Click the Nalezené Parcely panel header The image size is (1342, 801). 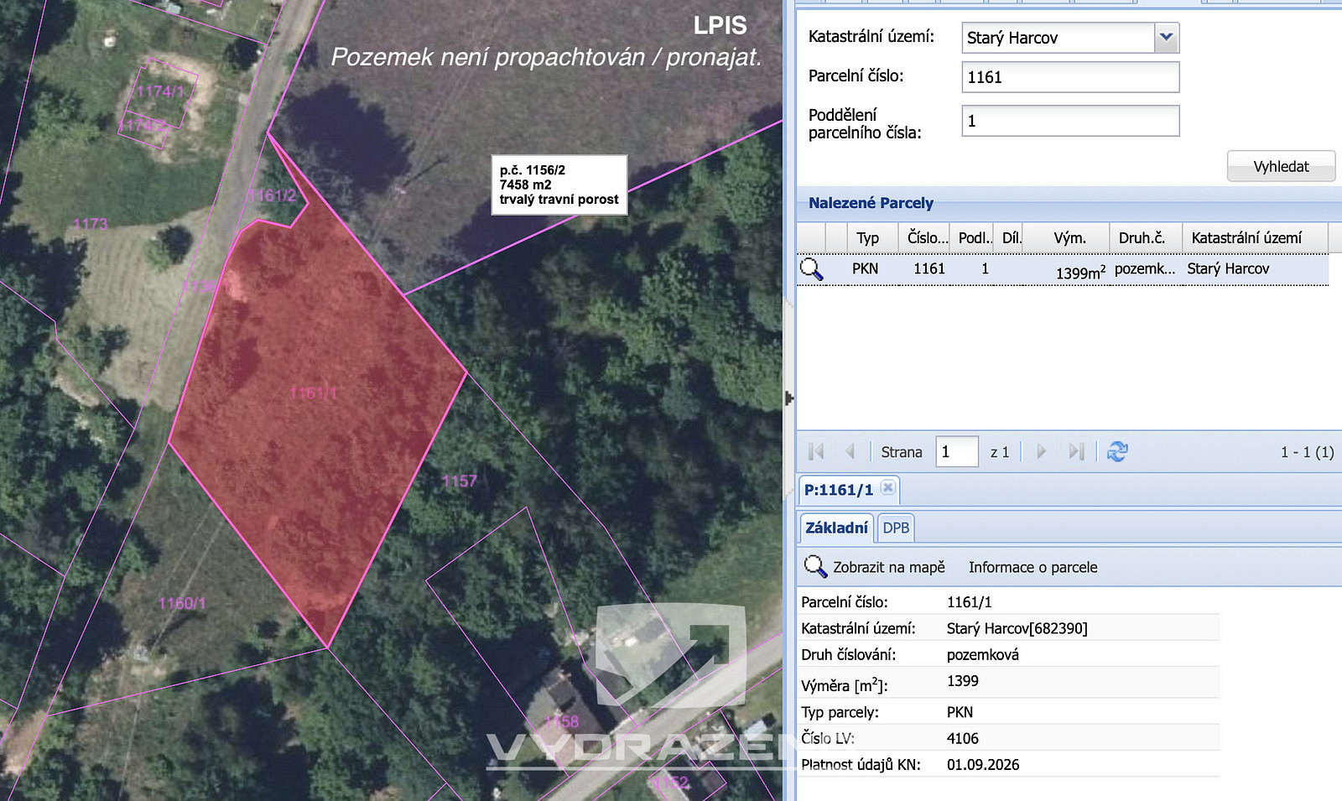pyautogui.click(x=1069, y=203)
